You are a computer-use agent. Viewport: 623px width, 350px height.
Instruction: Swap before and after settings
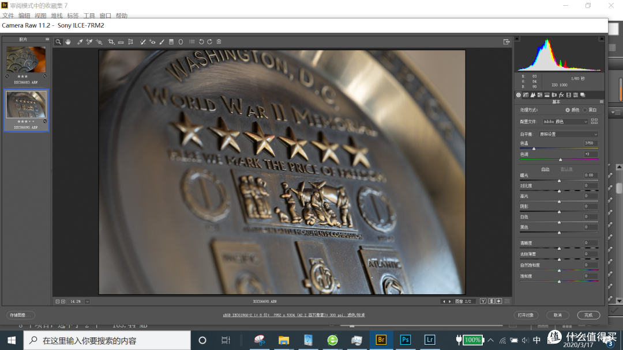tap(491, 301)
